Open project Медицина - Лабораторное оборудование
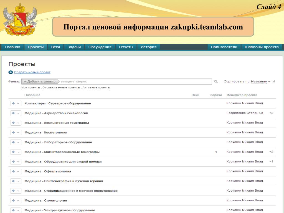The width and height of the screenshot is (284, 213). pyautogui.click(x=58, y=142)
